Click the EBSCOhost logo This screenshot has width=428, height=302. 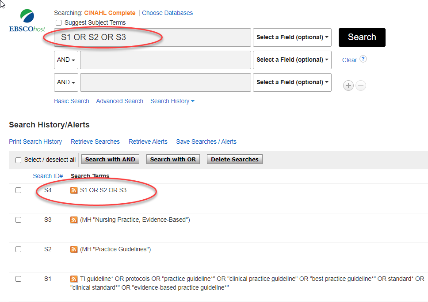point(27,21)
